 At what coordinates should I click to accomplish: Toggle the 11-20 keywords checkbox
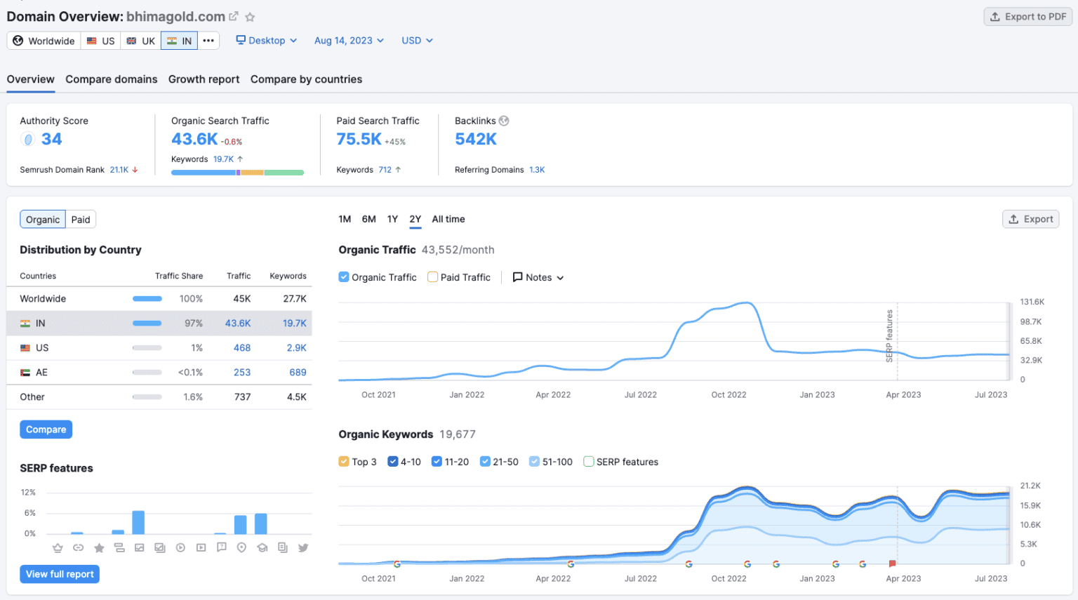(437, 462)
